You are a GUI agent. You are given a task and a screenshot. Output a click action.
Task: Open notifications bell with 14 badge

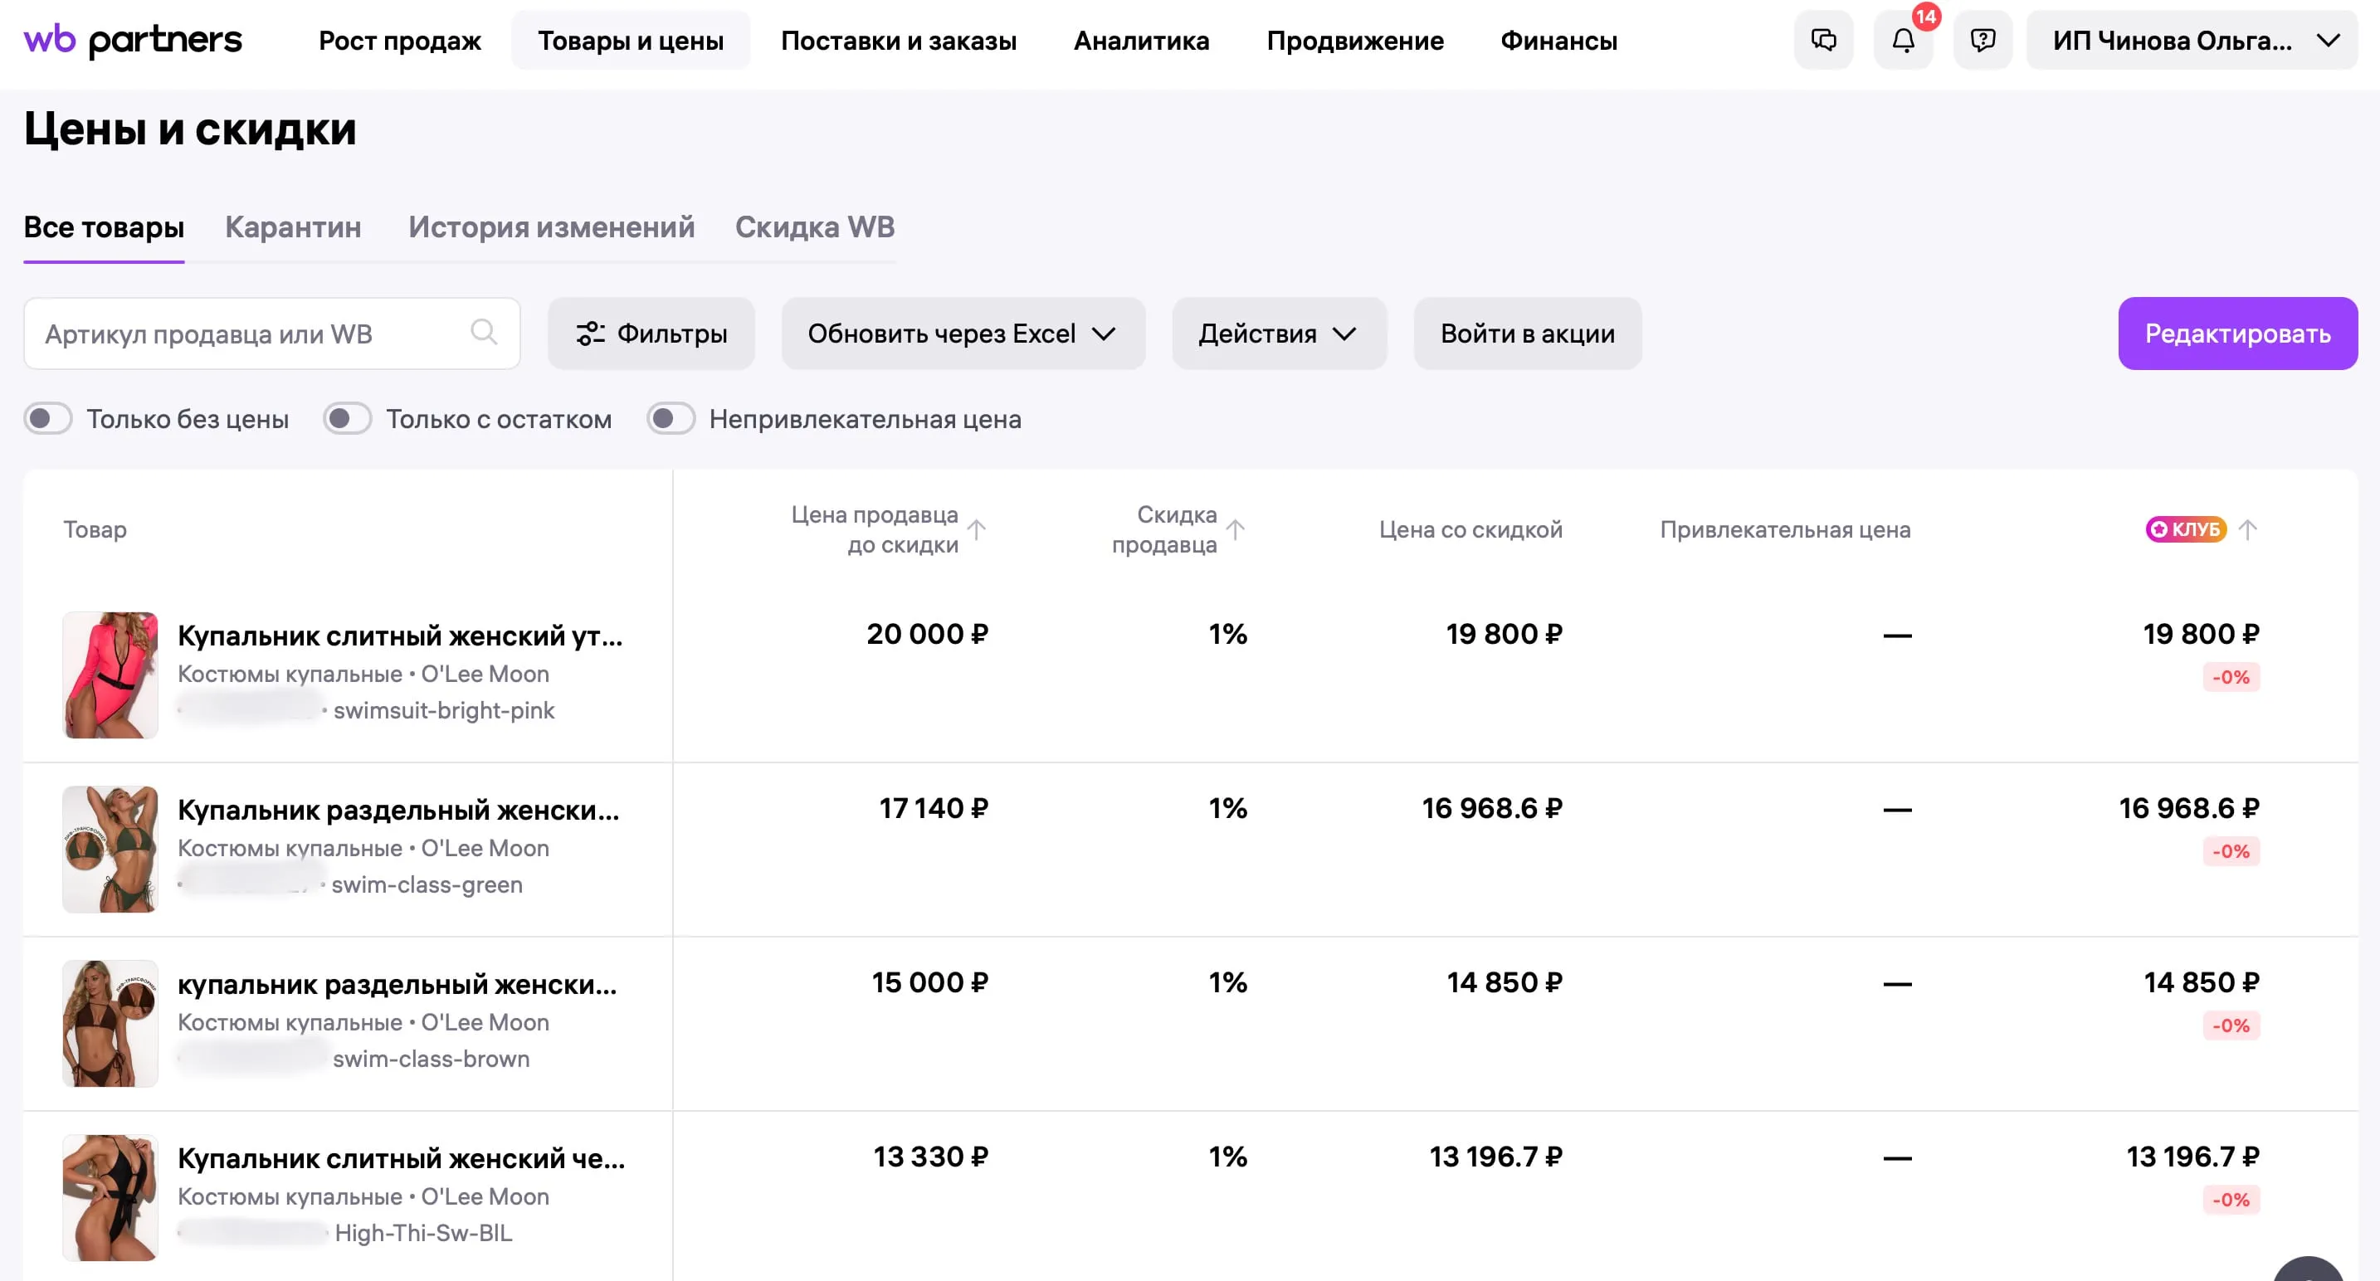(1904, 41)
